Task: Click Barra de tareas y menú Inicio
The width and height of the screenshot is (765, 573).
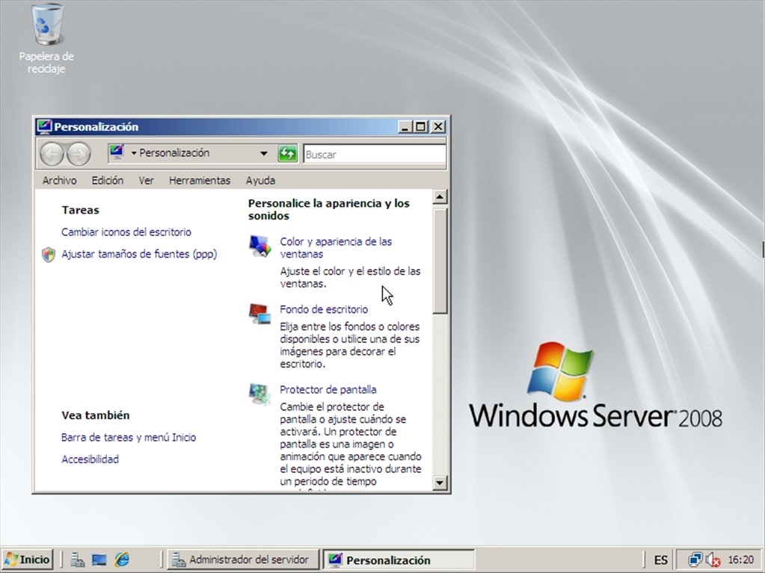Action: tap(129, 438)
